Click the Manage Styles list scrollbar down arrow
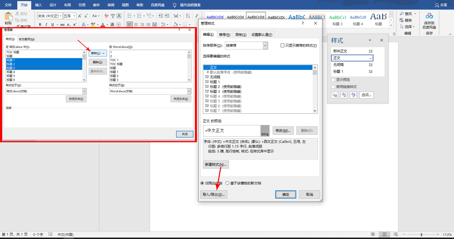 (x=315, y=111)
